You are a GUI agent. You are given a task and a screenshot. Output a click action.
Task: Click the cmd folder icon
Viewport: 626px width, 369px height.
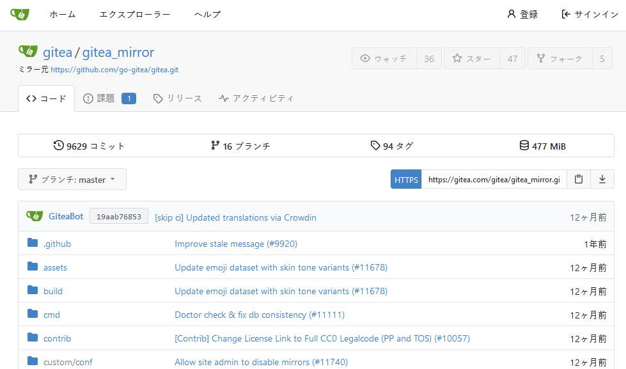[33, 314]
